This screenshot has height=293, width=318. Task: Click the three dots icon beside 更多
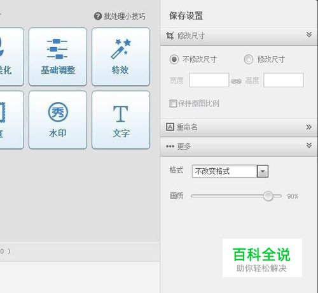pyautogui.click(x=170, y=146)
